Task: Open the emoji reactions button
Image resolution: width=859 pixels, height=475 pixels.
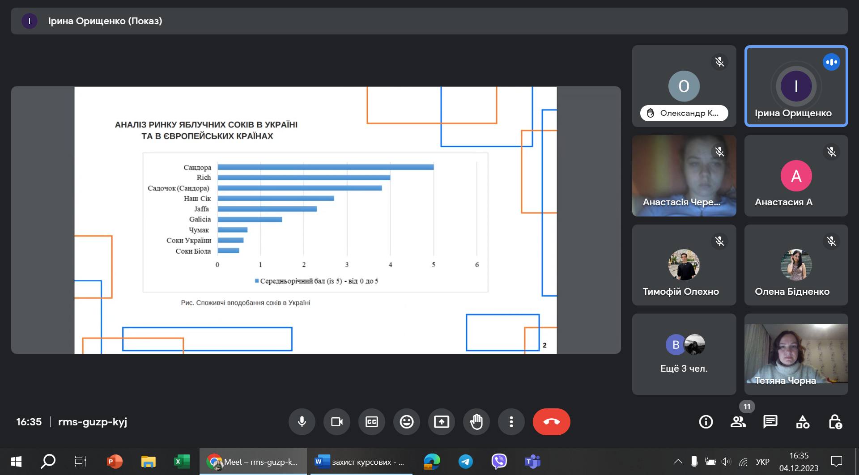Action: (407, 422)
